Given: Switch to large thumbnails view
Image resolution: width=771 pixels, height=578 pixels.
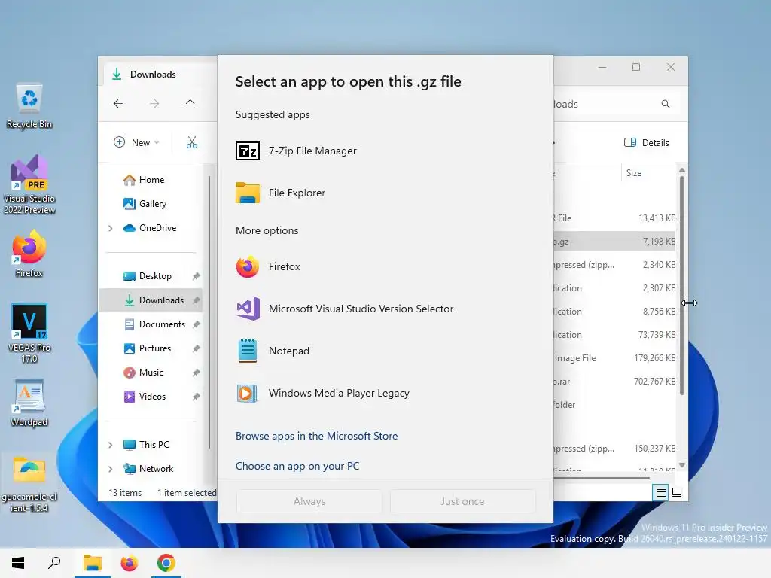Looking at the screenshot, I should pyautogui.click(x=677, y=492).
